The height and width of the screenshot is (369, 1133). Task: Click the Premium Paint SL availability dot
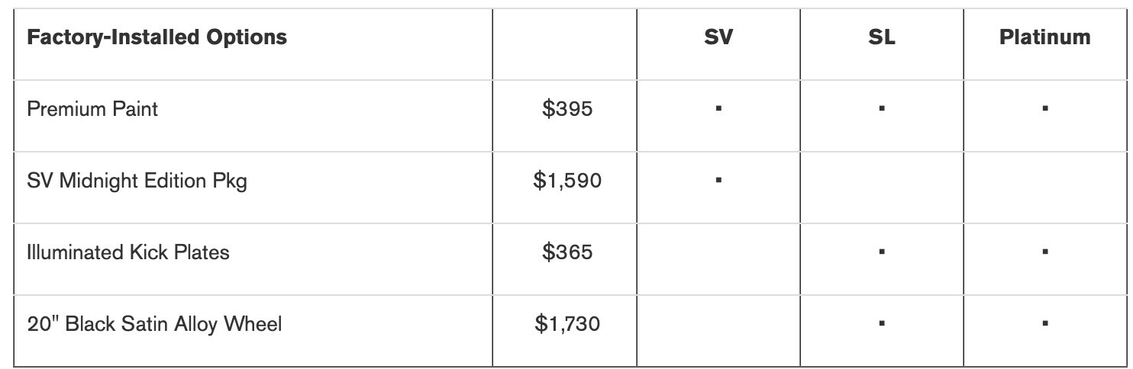(882, 109)
